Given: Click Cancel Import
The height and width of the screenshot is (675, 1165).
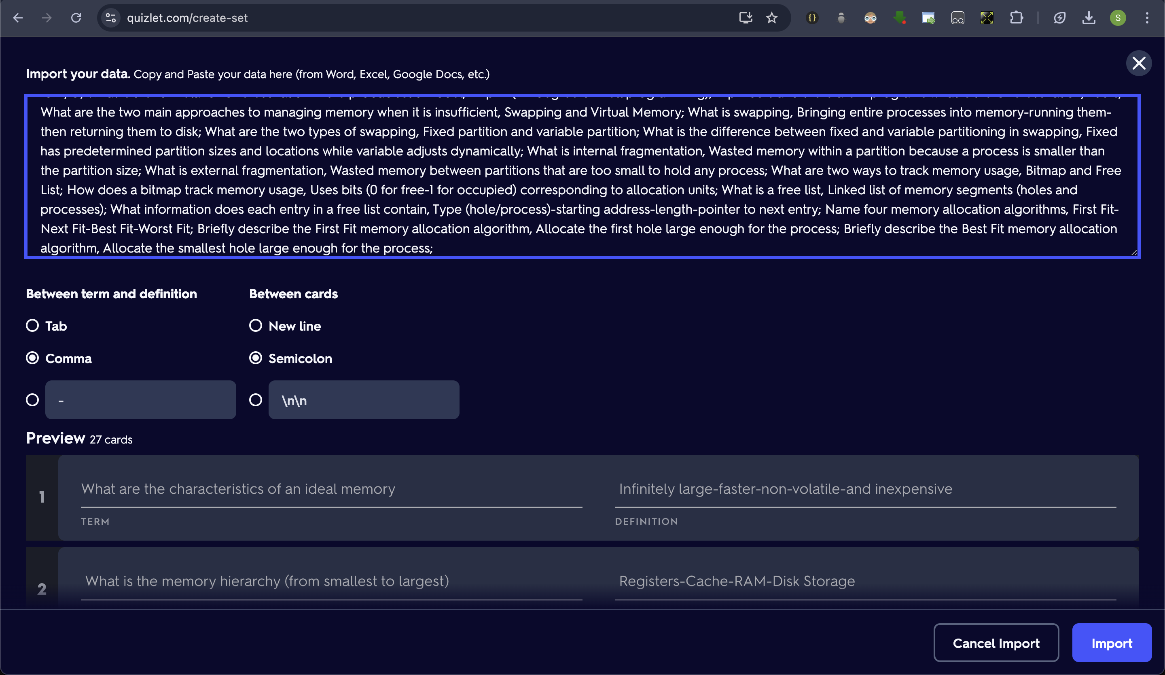Looking at the screenshot, I should tap(996, 643).
